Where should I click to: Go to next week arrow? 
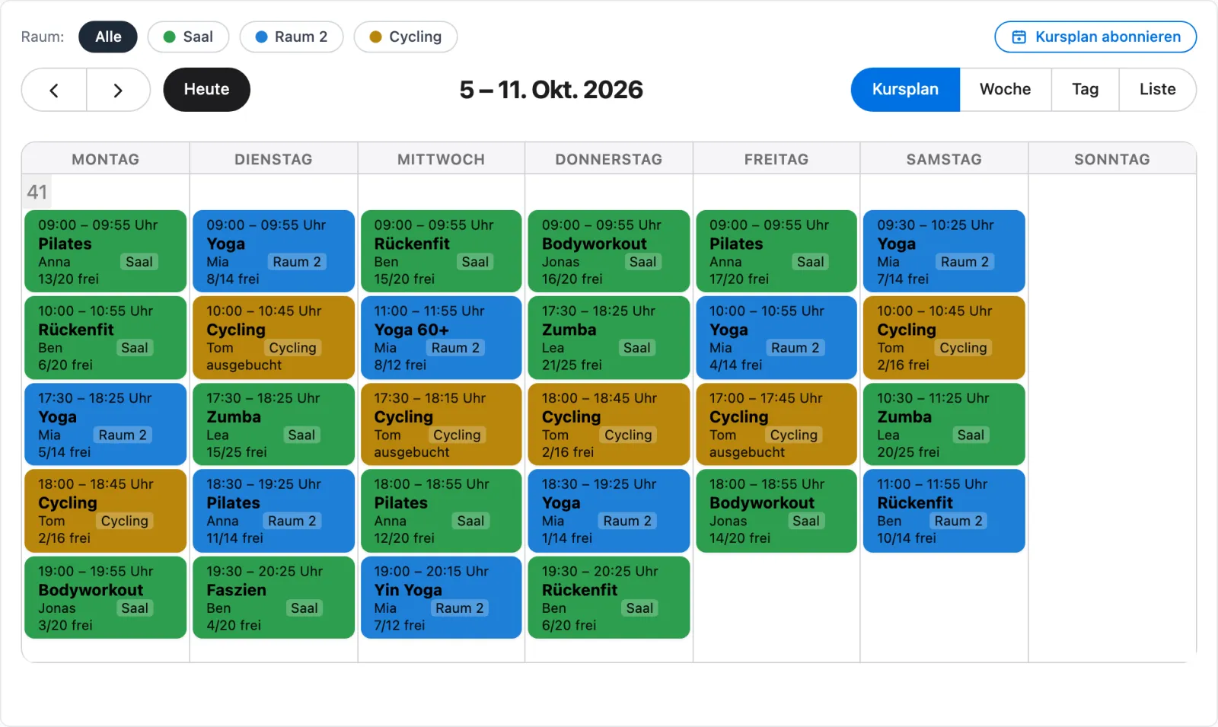click(118, 90)
